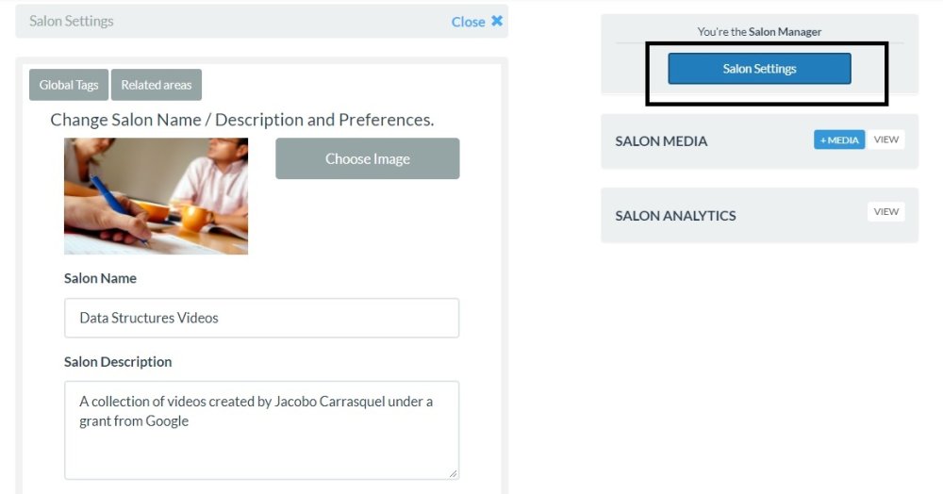Click the salon cover image thumbnail
The width and height of the screenshot is (943, 494).
pyautogui.click(x=156, y=196)
